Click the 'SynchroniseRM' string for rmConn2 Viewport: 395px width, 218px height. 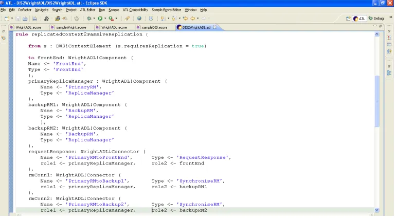point(201,205)
